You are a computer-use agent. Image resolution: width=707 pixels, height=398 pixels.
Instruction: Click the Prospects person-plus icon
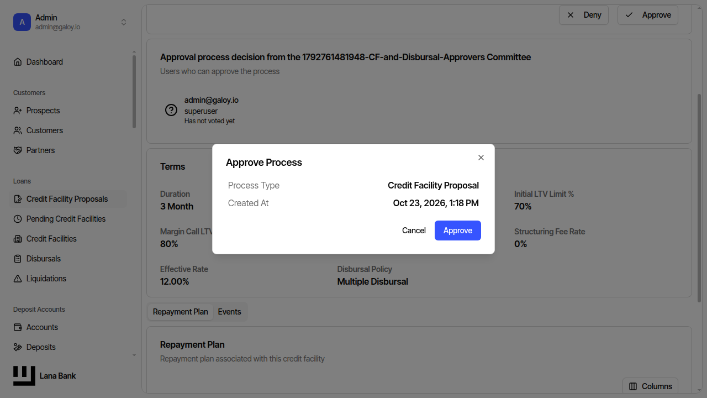tap(18, 111)
